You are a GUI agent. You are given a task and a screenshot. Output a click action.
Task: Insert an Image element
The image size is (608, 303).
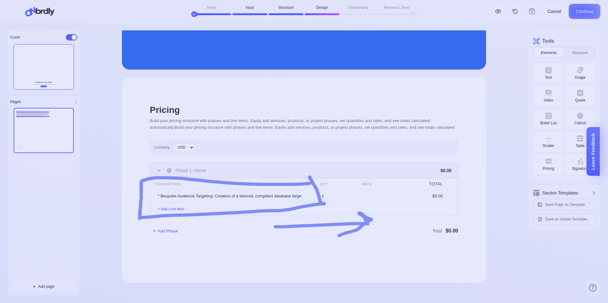pos(580,73)
